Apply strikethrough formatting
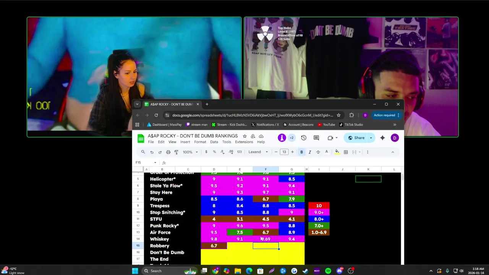 [x=318, y=152]
